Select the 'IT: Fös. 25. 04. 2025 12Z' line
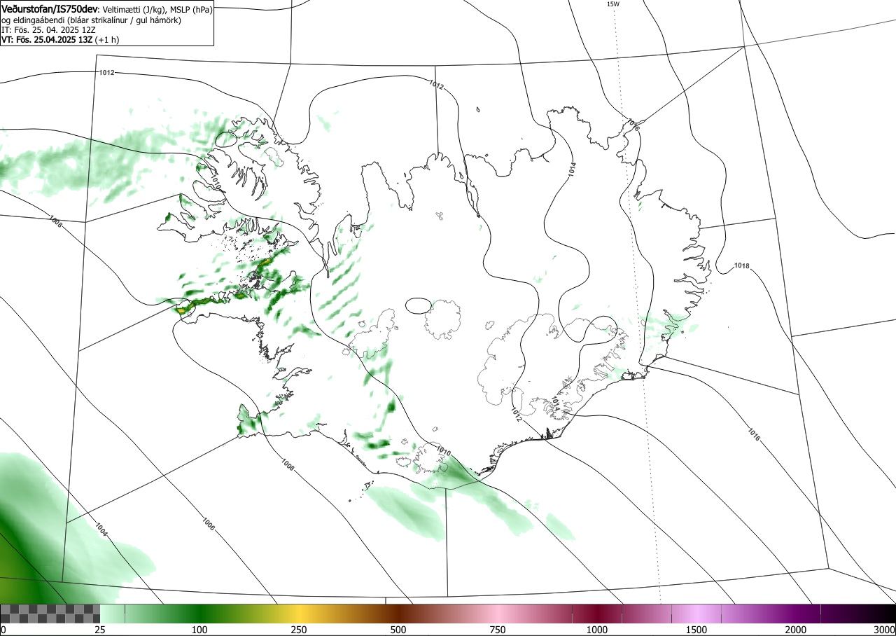 [47, 30]
